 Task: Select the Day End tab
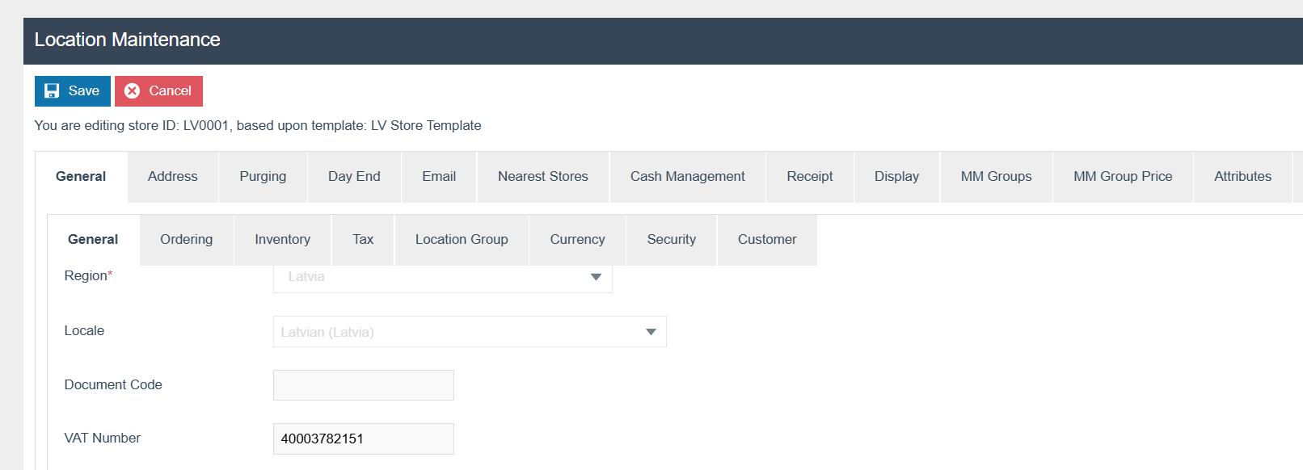coord(354,177)
